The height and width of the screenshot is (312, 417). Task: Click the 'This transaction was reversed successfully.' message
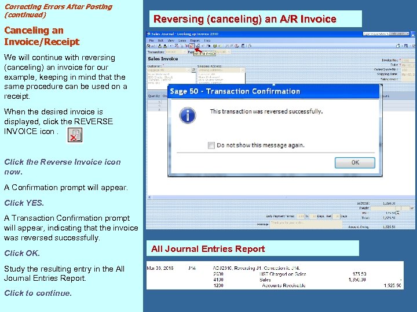coord(266,112)
